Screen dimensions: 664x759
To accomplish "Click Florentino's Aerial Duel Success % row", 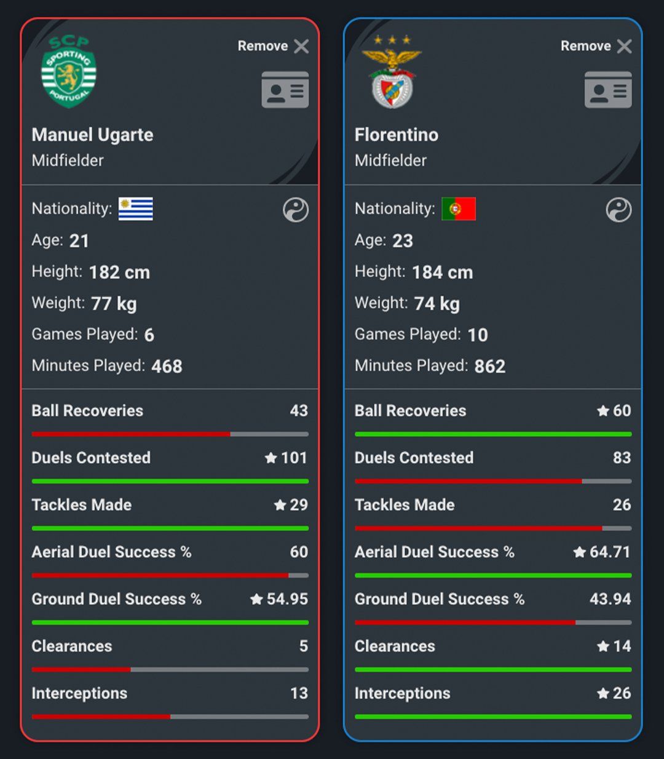I will 493,560.
